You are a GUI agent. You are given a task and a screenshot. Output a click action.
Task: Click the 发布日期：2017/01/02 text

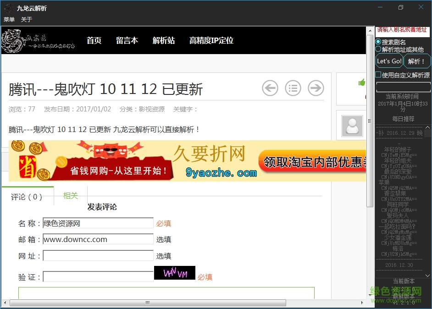[78, 109]
